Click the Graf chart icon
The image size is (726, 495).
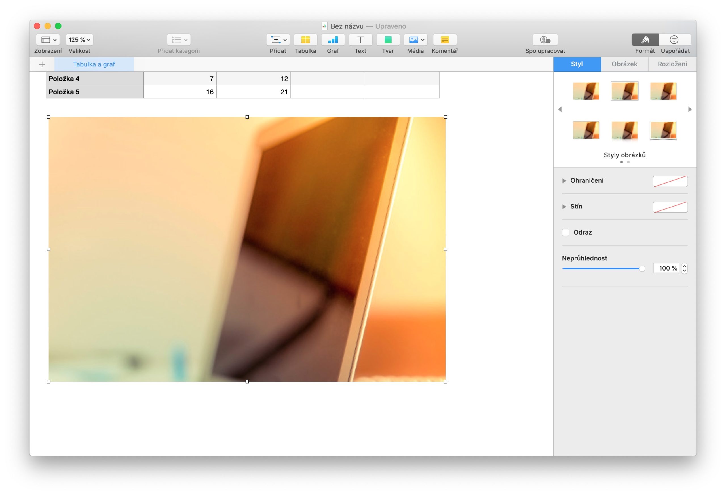point(333,40)
